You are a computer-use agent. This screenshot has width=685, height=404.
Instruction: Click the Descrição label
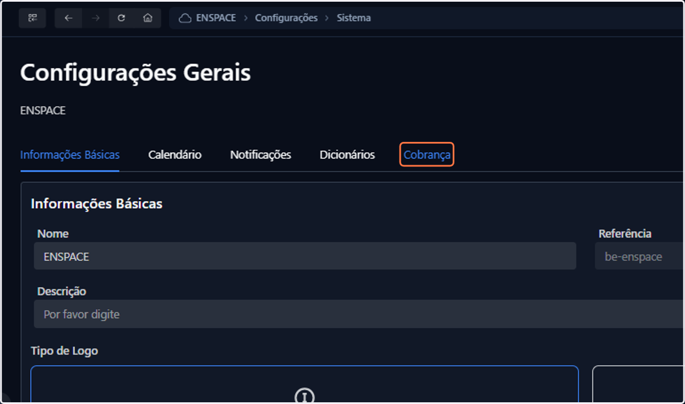pos(62,291)
